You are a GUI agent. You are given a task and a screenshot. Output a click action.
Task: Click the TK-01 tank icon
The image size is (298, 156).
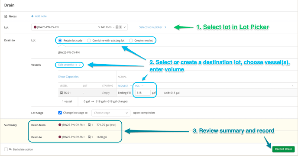point(62,93)
